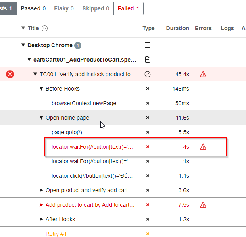The image size is (246, 237).
Task: Collapse the Before Hooks step
Action: pyautogui.click(x=41, y=89)
